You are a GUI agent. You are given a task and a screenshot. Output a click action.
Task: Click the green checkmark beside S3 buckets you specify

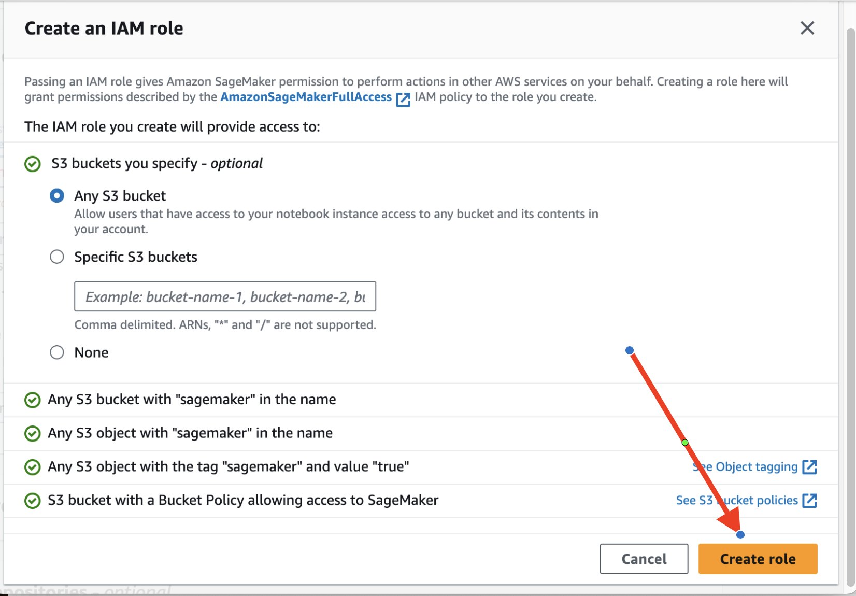tap(33, 164)
